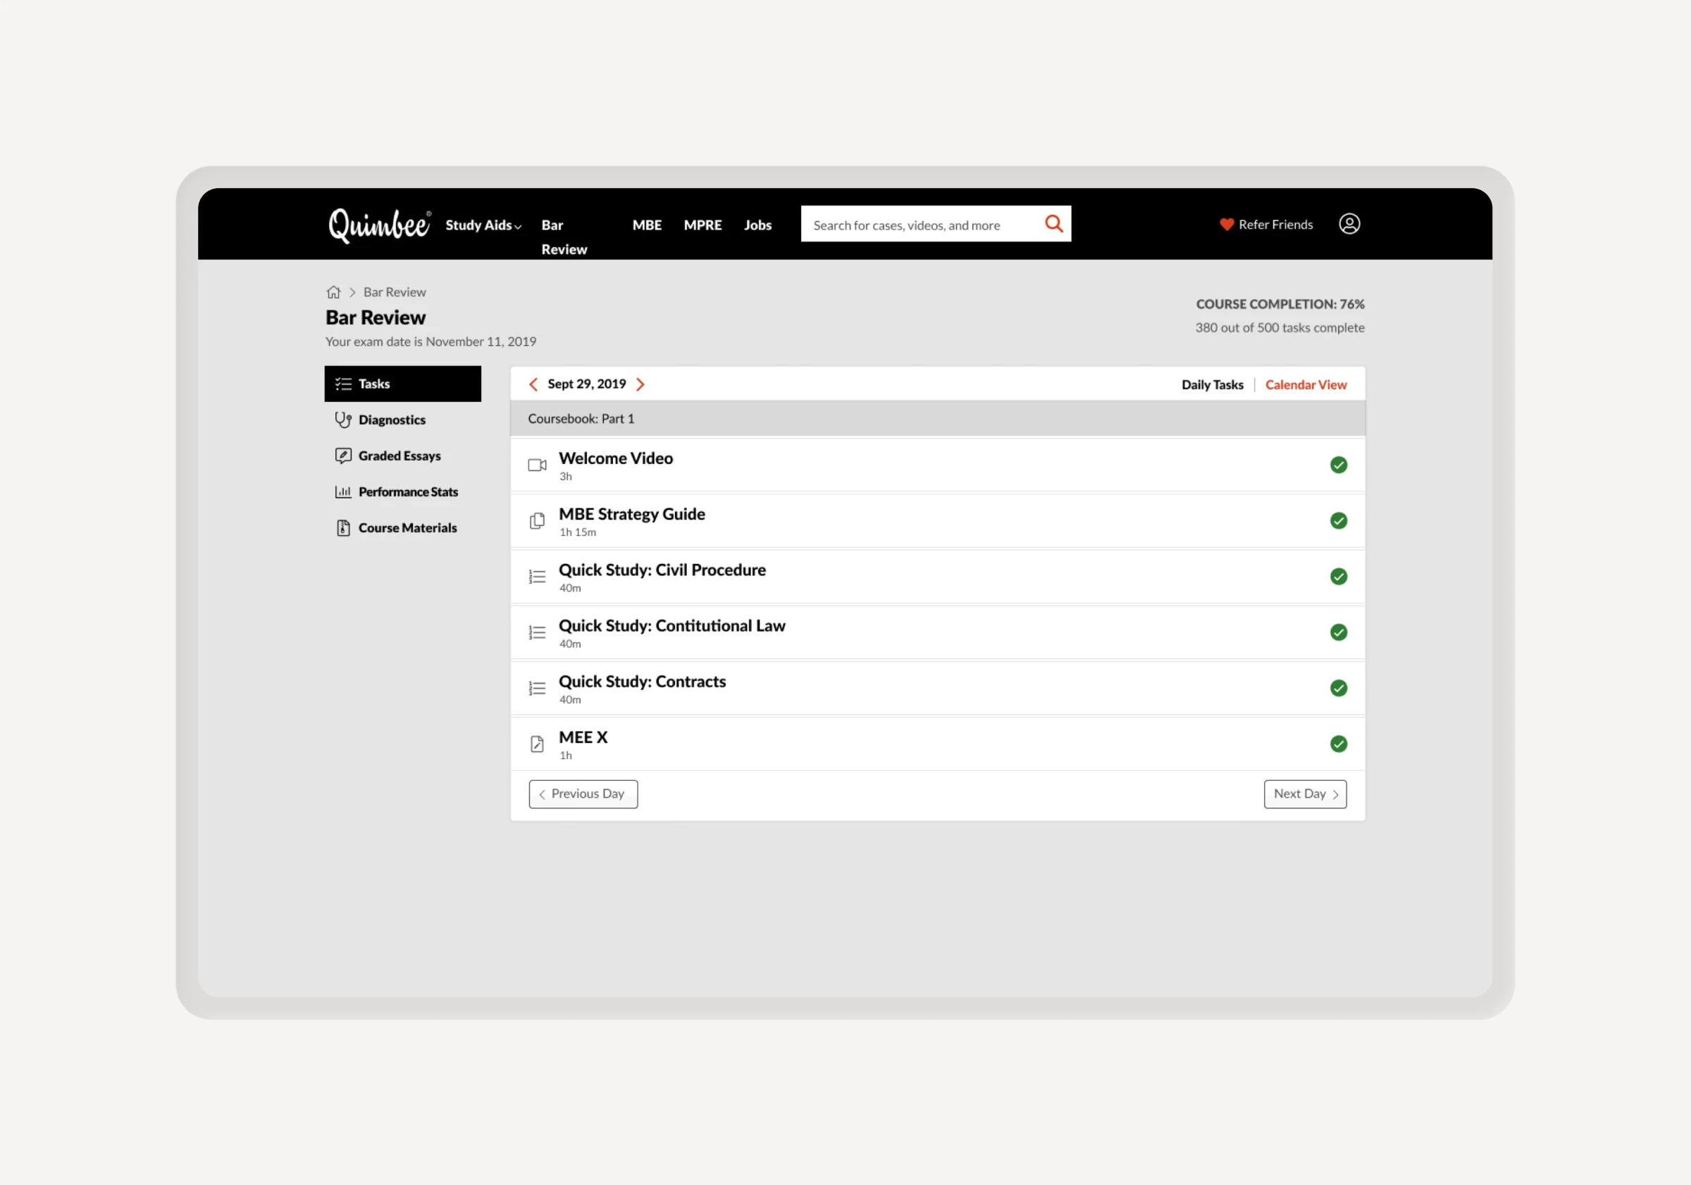The height and width of the screenshot is (1185, 1691).
Task: Open the user account profile icon
Action: tap(1349, 224)
